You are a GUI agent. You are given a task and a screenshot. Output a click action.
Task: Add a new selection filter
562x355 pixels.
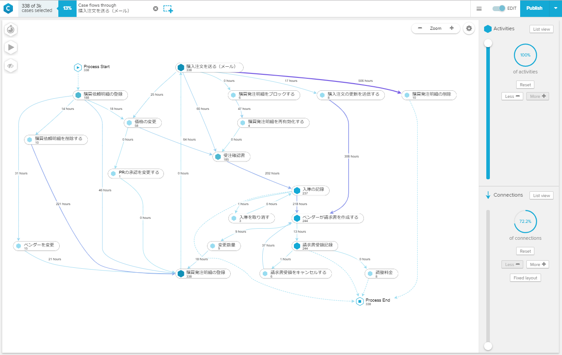coord(168,8)
